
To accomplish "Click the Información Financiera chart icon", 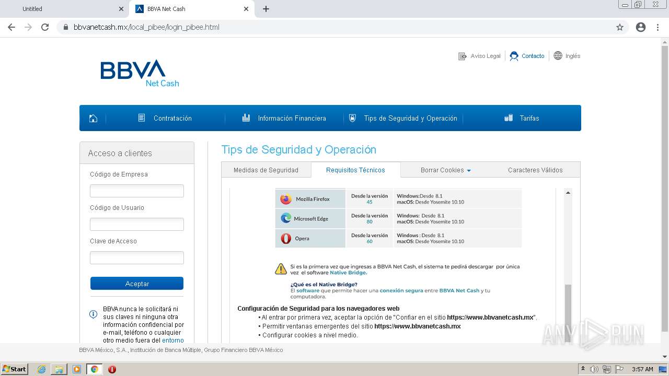I will (246, 118).
